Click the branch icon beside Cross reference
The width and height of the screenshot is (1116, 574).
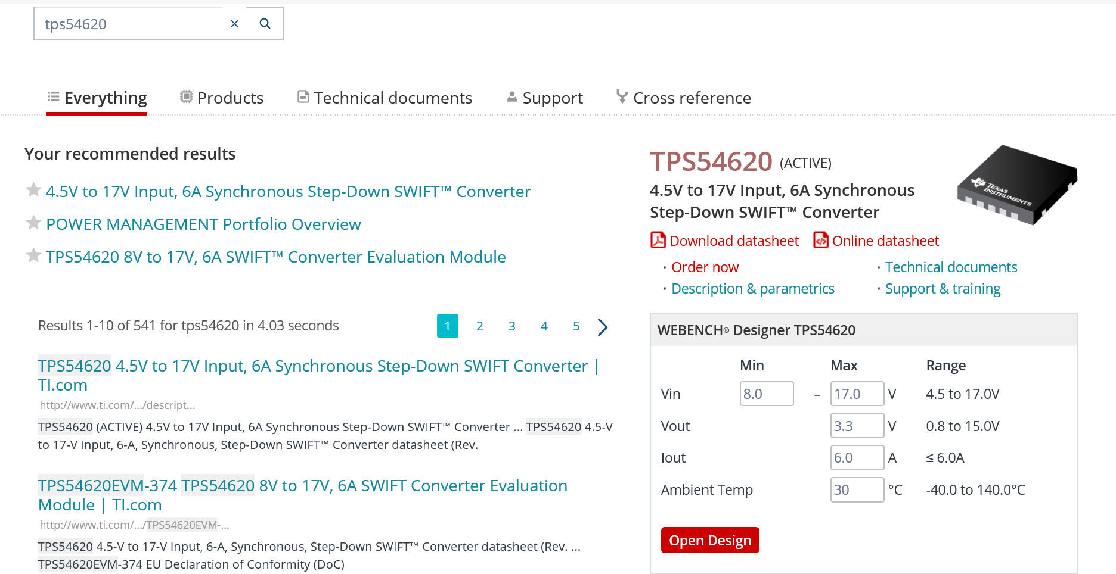[x=622, y=96]
